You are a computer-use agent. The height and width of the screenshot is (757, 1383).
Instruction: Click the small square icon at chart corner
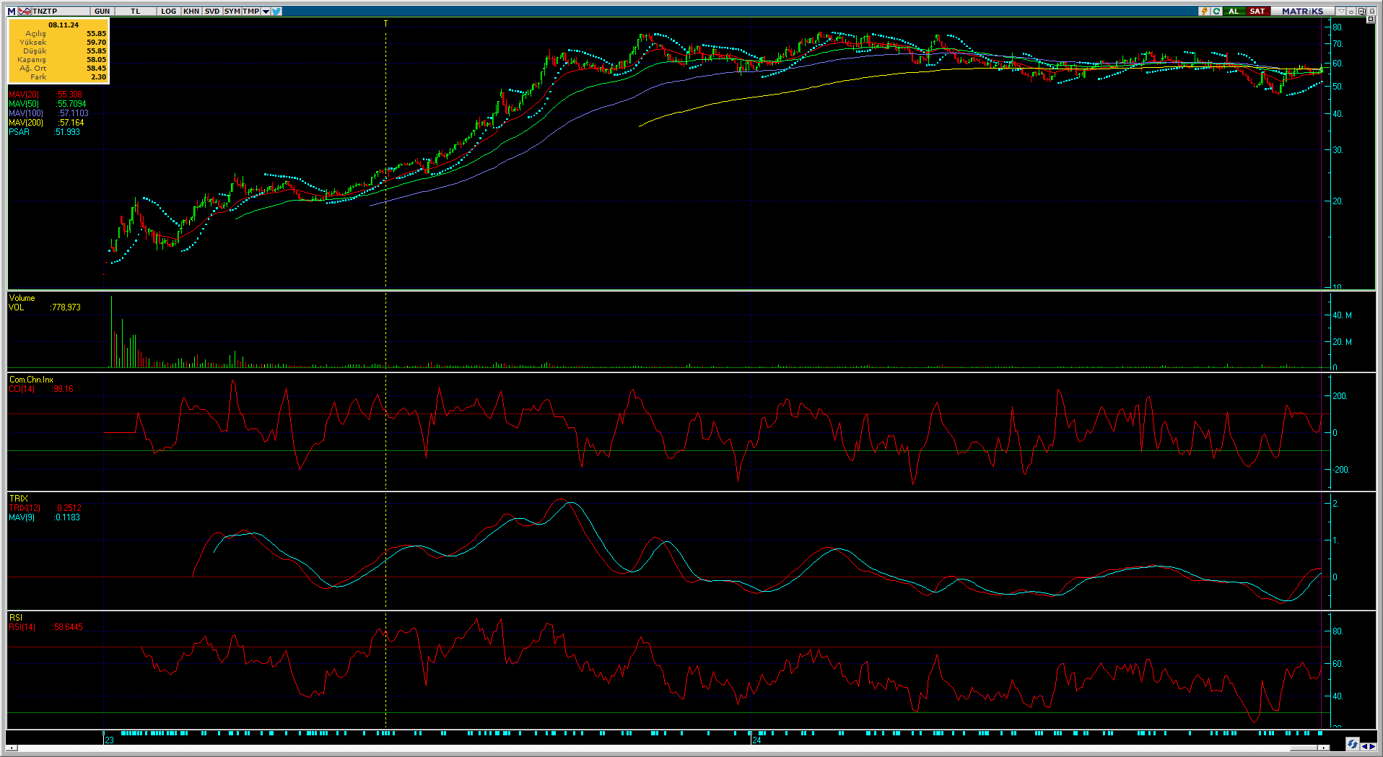click(1370, 19)
